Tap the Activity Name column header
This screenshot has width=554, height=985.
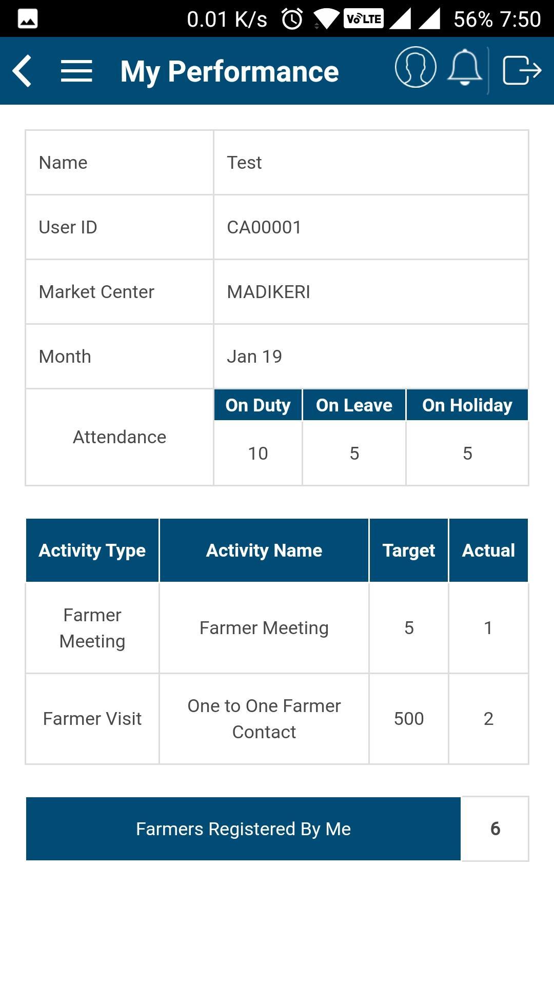pos(264,550)
